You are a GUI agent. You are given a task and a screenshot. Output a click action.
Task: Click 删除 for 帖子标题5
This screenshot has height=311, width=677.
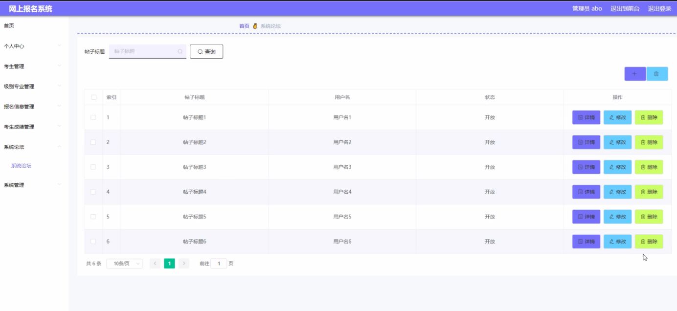(x=649, y=217)
